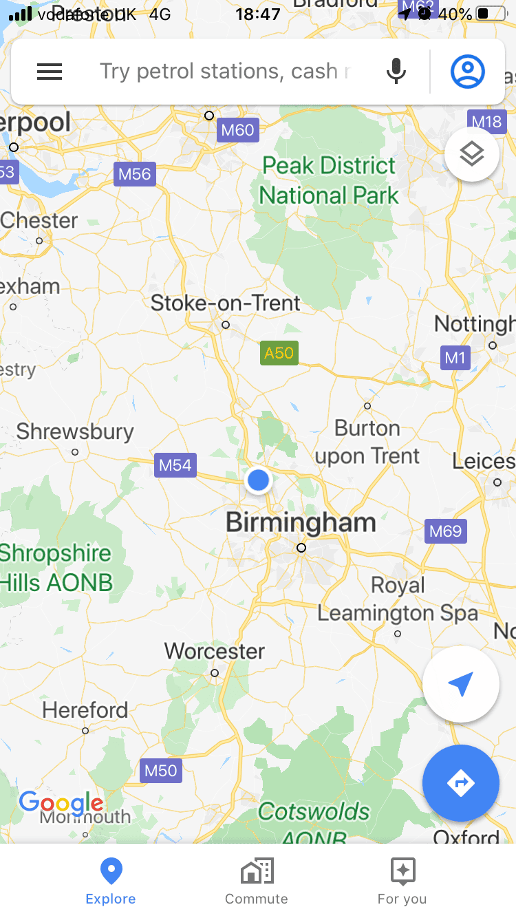Tap the Shrewsbury town label
Screen dimensions: 516x918
coord(75,431)
